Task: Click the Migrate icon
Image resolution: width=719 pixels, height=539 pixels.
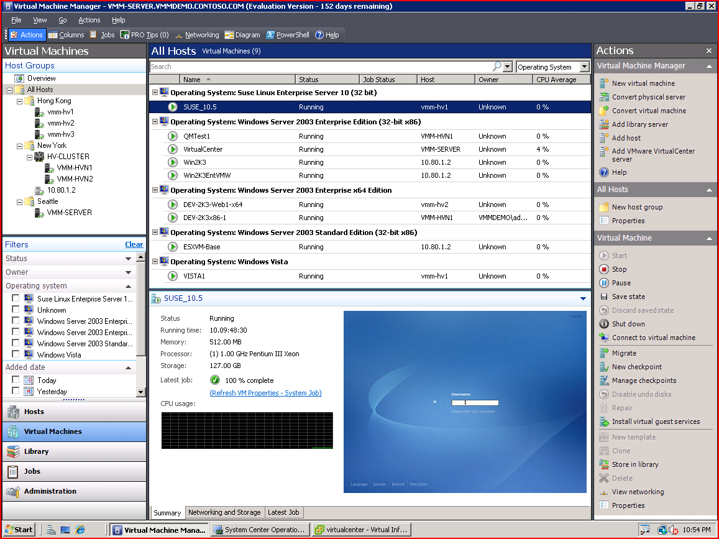Action: point(604,353)
